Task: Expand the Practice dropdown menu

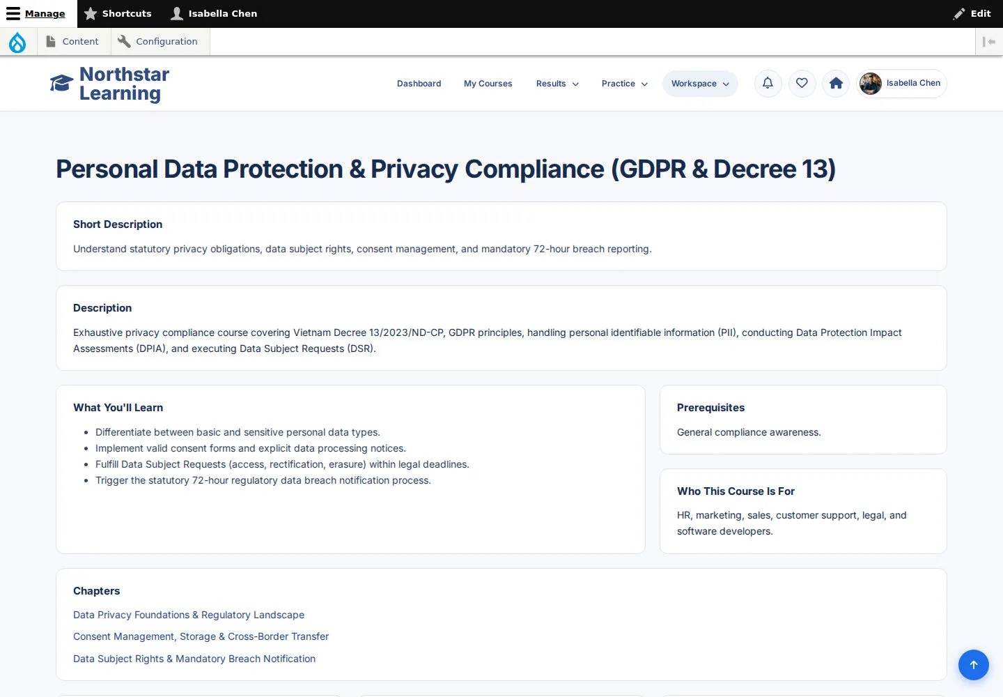Action: tap(625, 84)
